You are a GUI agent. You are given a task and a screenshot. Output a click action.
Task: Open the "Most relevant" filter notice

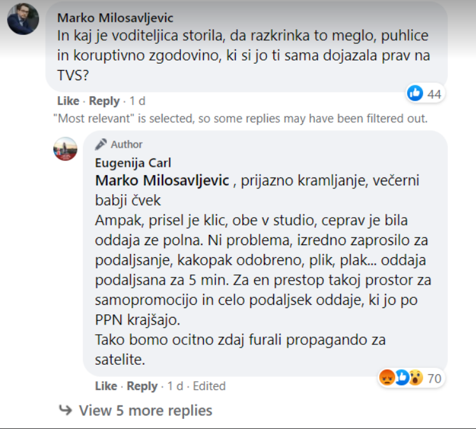point(240,118)
